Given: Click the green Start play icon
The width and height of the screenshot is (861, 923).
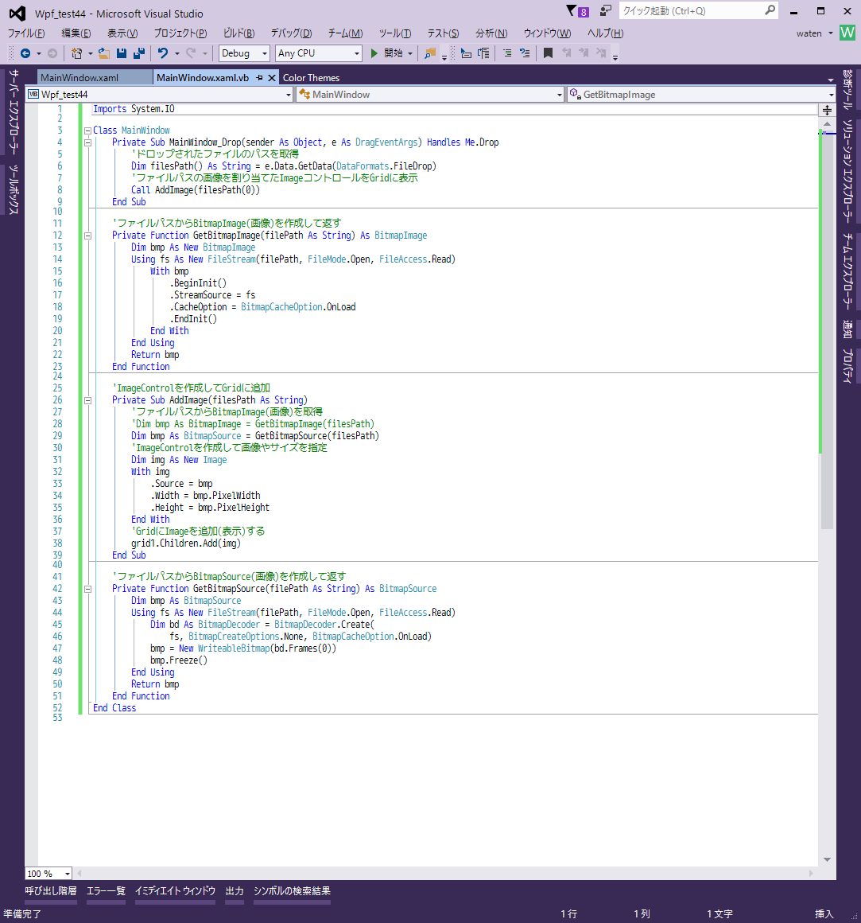Looking at the screenshot, I should click(374, 53).
